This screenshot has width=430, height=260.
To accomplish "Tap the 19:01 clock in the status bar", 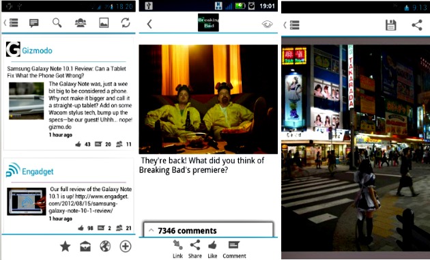I will point(267,6).
